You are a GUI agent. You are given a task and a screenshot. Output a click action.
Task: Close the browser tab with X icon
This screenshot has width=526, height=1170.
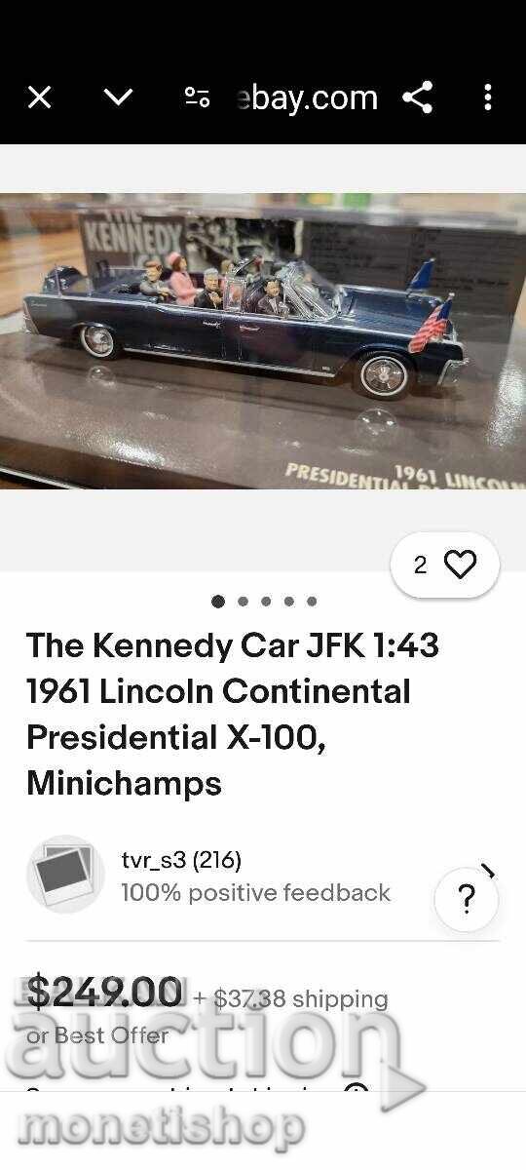pos(39,97)
